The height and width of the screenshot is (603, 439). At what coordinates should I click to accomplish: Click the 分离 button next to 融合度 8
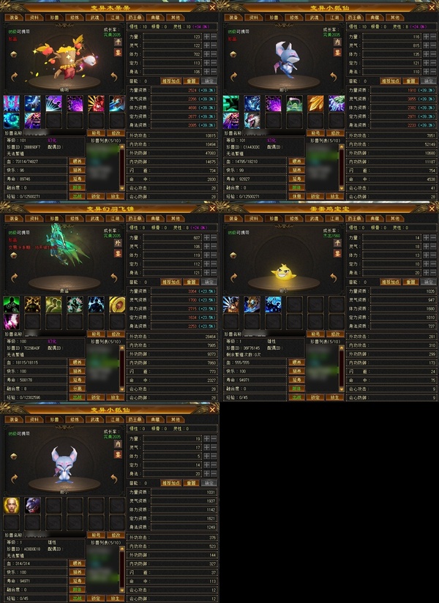pyautogui.click(x=78, y=389)
